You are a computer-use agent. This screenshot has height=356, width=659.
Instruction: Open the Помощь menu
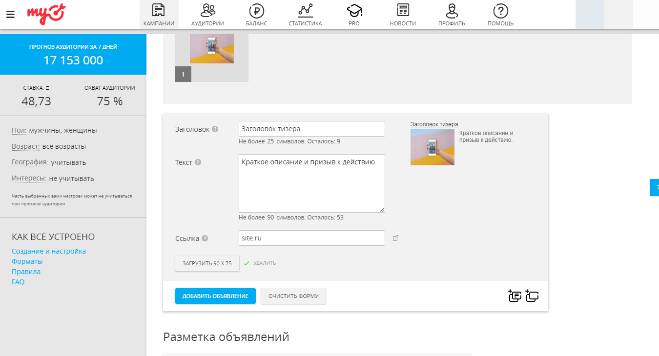tap(500, 15)
